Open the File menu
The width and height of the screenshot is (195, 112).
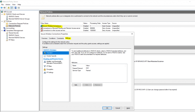click(2, 5)
